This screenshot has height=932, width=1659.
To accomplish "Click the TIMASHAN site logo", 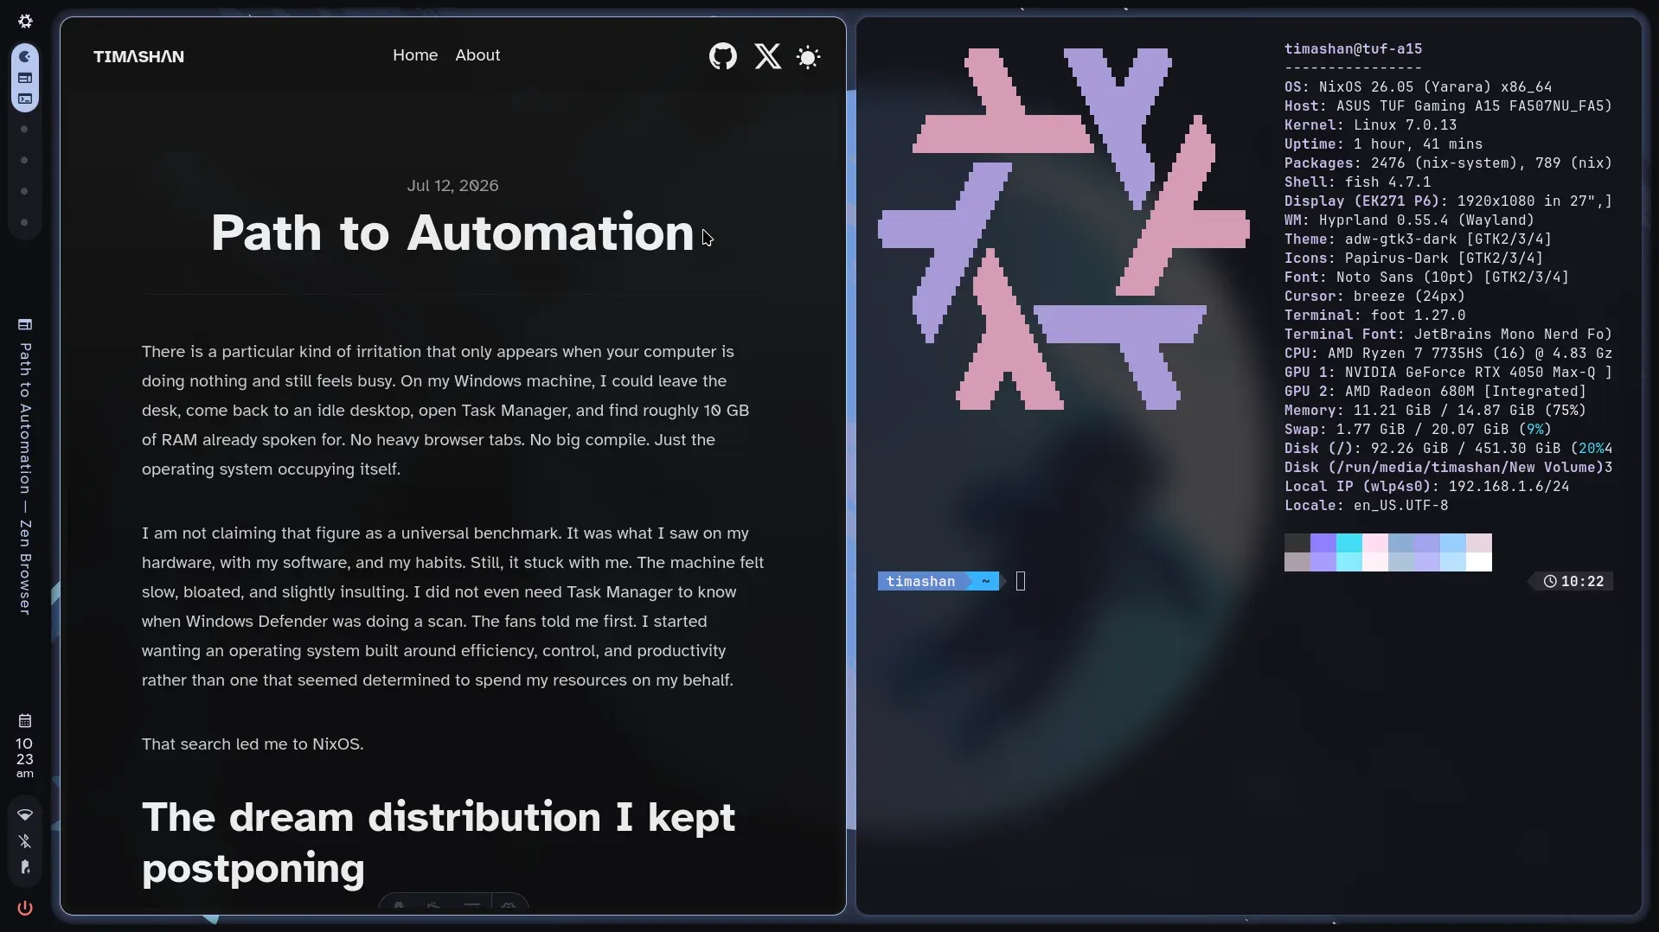I will pyautogui.click(x=138, y=56).
